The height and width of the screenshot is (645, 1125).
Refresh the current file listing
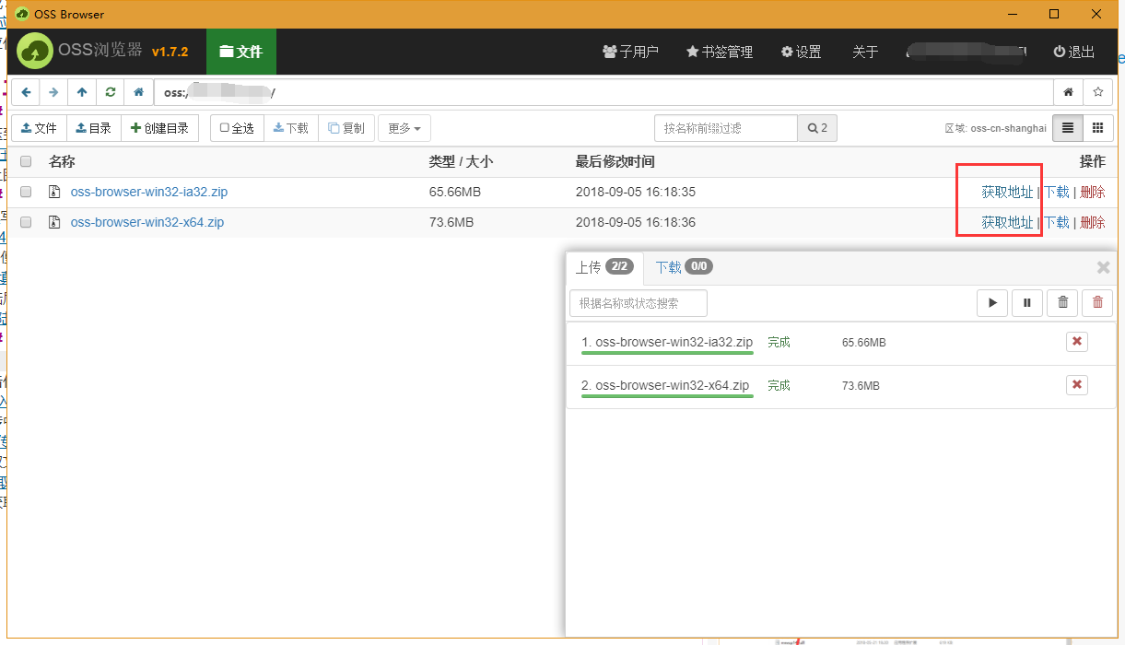pos(111,92)
